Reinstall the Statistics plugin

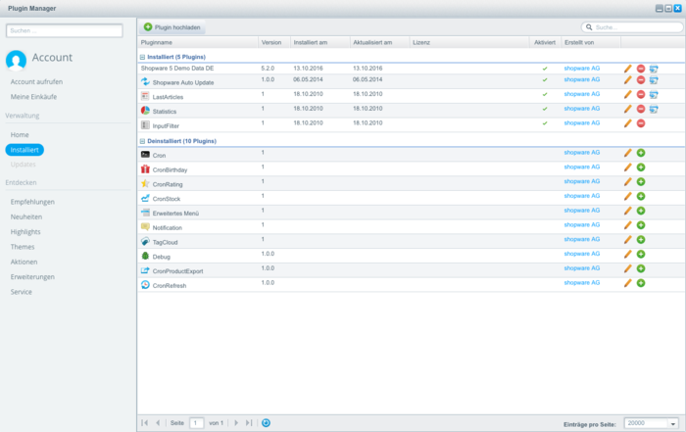click(x=654, y=109)
